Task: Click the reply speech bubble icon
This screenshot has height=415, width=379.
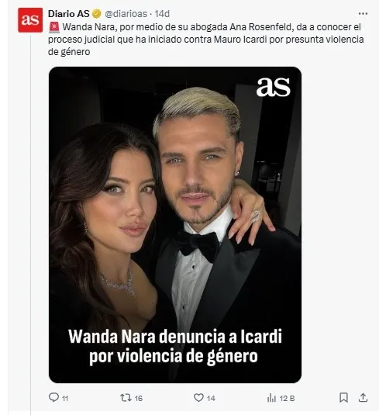Action: tap(54, 397)
